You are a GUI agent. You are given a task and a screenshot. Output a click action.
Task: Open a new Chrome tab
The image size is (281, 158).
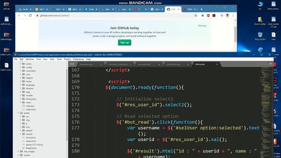tap(202, 9)
